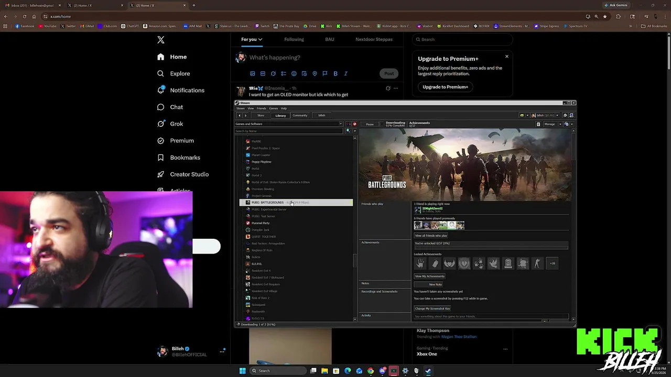Open Chat in the X sidebar

(x=170, y=107)
